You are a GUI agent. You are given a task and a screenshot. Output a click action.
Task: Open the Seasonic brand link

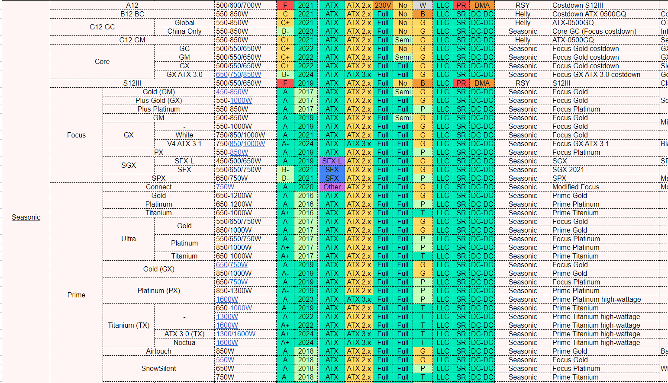(26, 217)
